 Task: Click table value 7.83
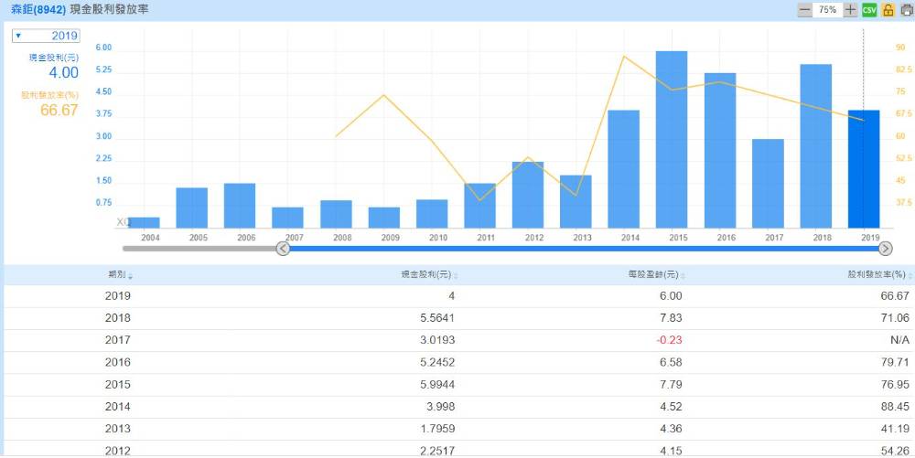[671, 318]
